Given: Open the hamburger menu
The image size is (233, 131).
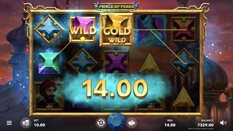Looking at the screenshot, I should pyautogui.click(x=9, y=123).
